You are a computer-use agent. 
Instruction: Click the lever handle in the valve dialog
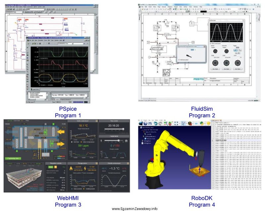[189, 56]
